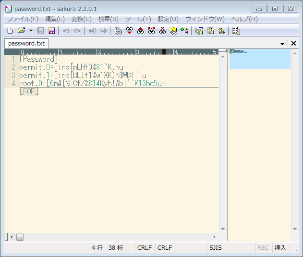This screenshot has height=257, width=303.
Task: Click the Find (binoculars) toolbar icon
Action: (x=118, y=31)
